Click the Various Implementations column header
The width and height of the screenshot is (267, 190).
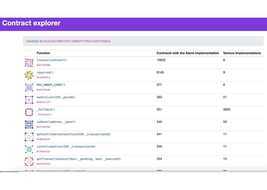click(242, 53)
